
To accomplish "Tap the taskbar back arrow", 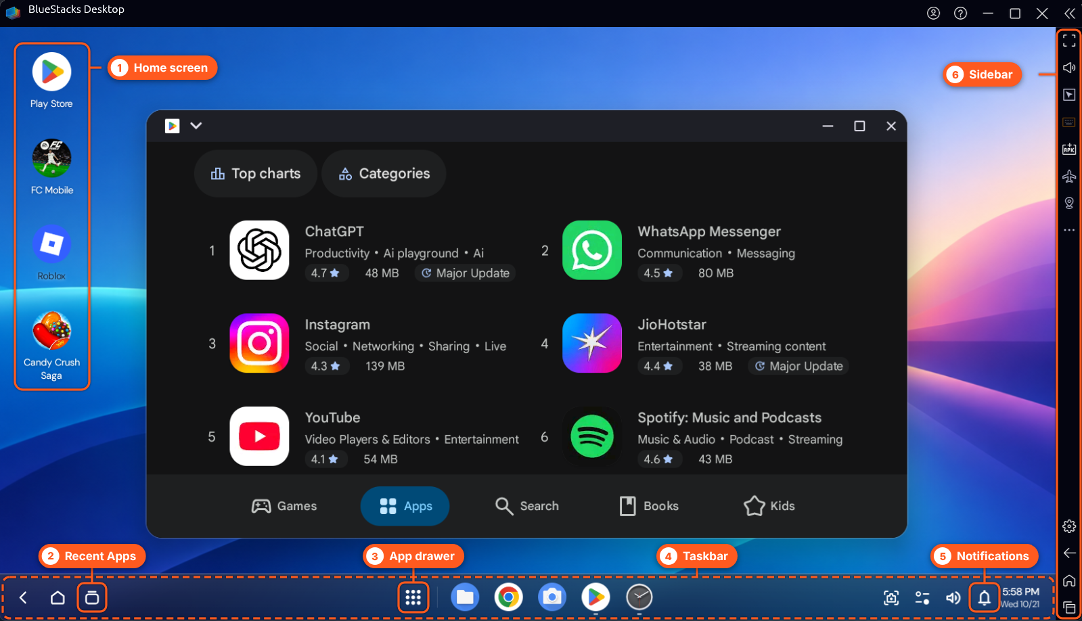I will click(x=24, y=598).
